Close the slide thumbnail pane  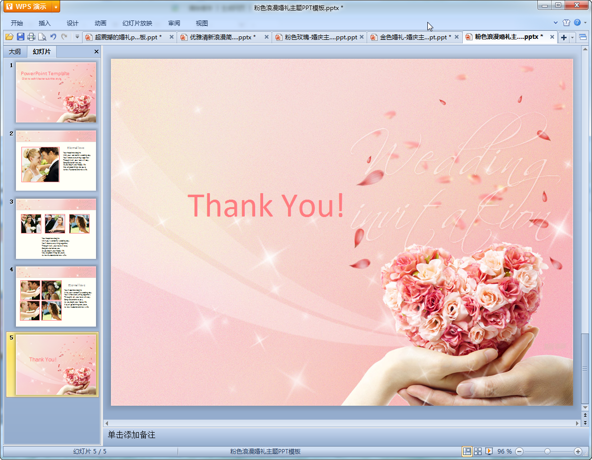97,52
